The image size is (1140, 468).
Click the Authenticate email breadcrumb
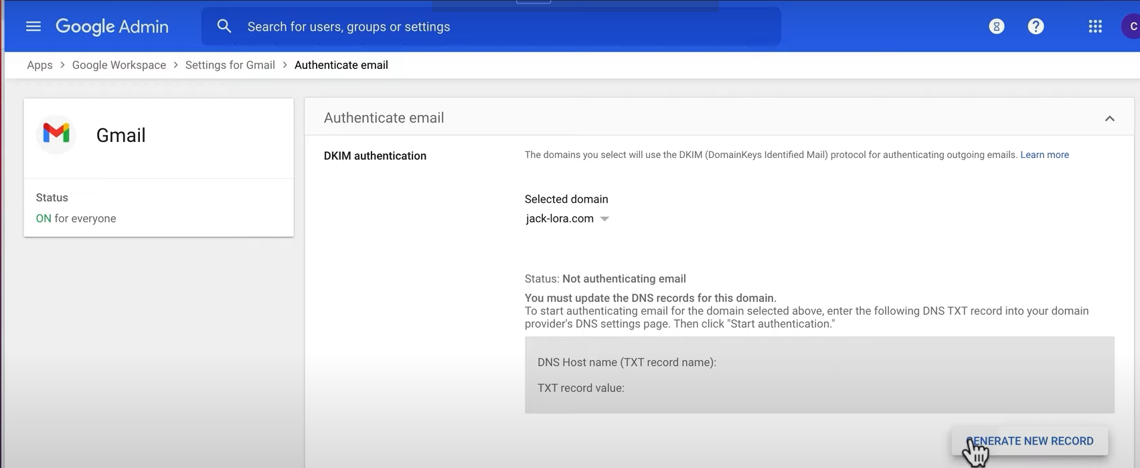tap(341, 65)
